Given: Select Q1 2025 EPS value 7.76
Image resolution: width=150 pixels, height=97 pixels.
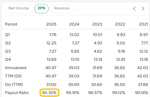Looking at the screenshot, I should point(53,35).
